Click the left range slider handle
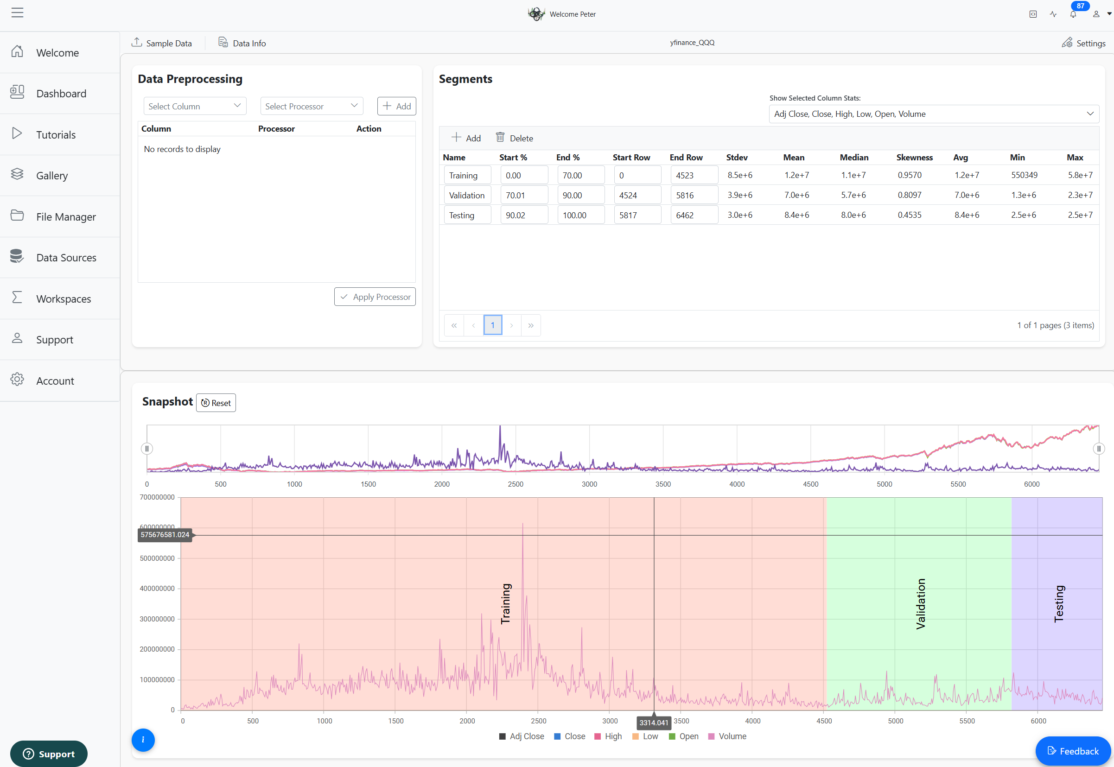This screenshot has width=1114, height=767. (147, 448)
